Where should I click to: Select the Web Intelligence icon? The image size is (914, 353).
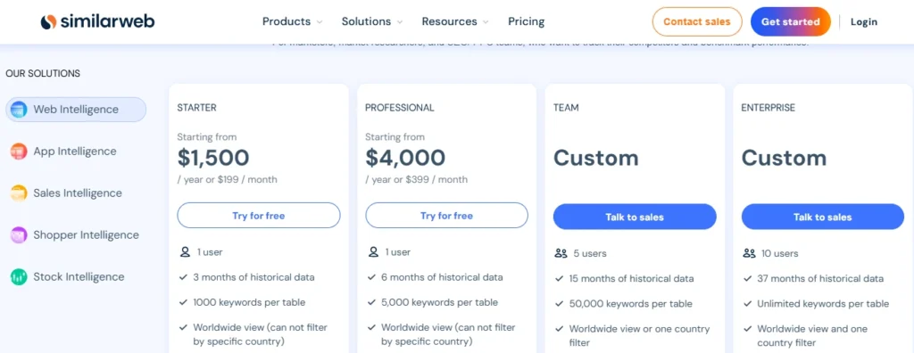pyautogui.click(x=19, y=109)
